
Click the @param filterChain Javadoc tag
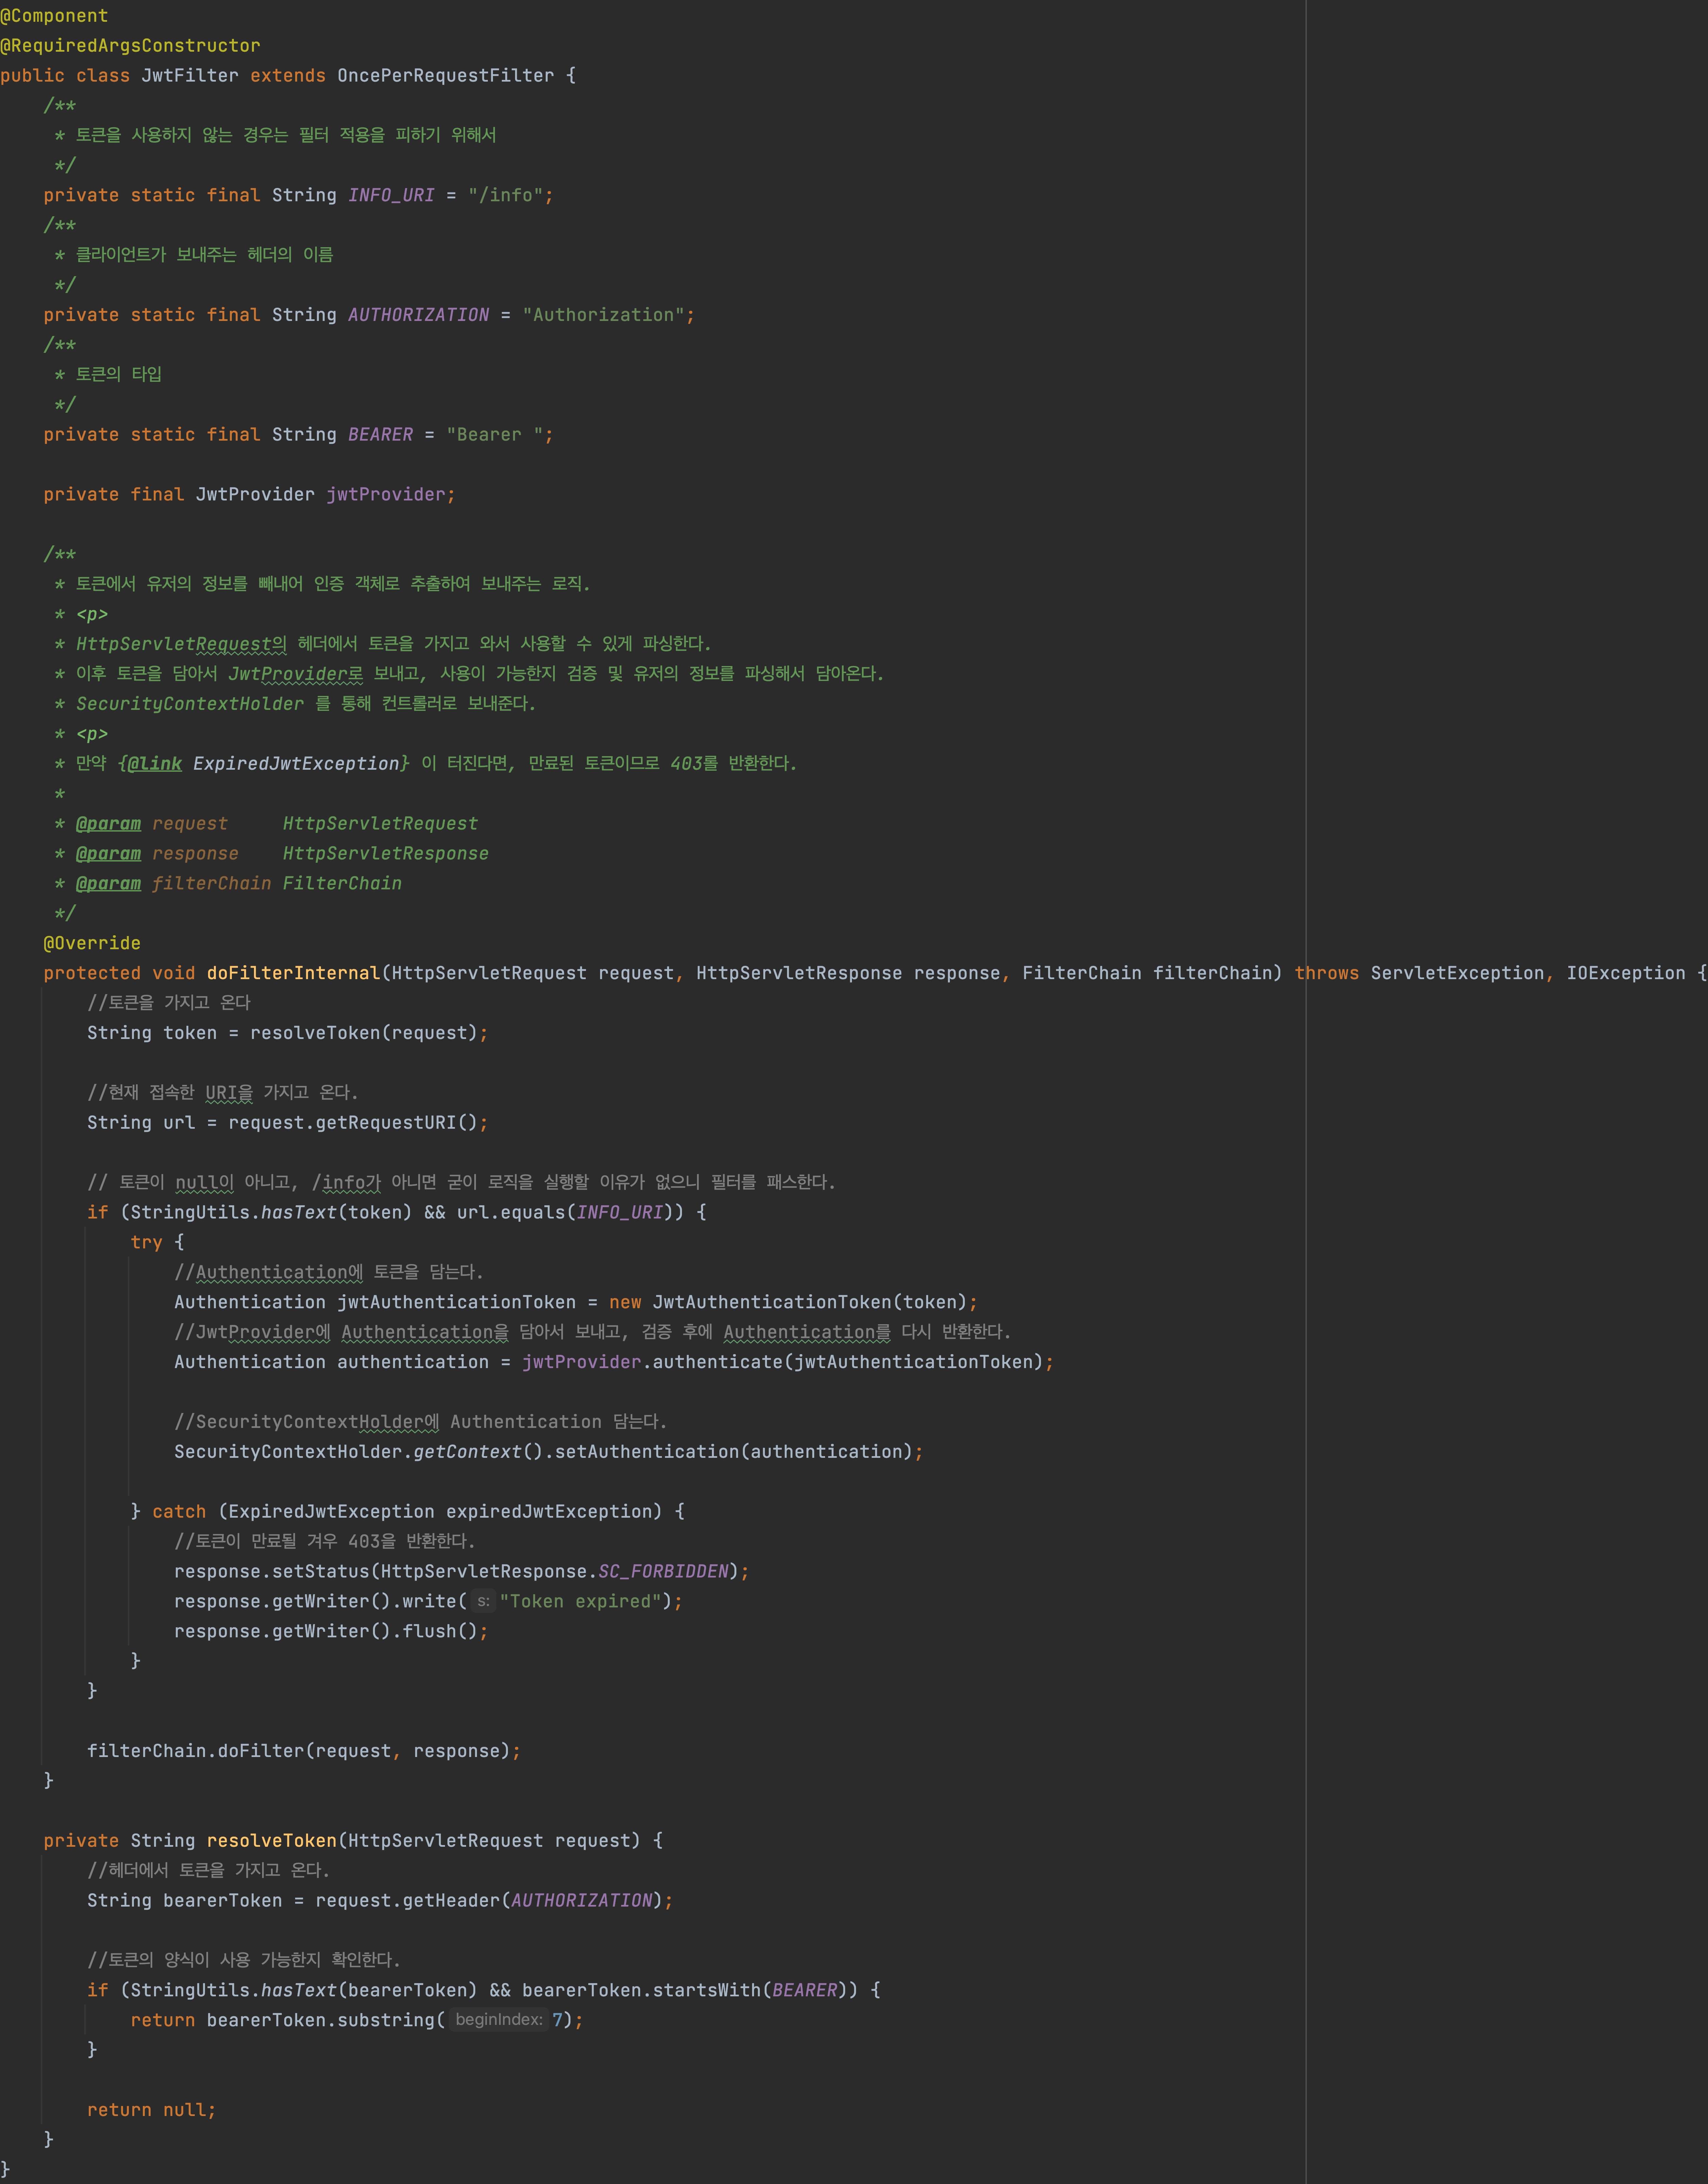(x=174, y=884)
